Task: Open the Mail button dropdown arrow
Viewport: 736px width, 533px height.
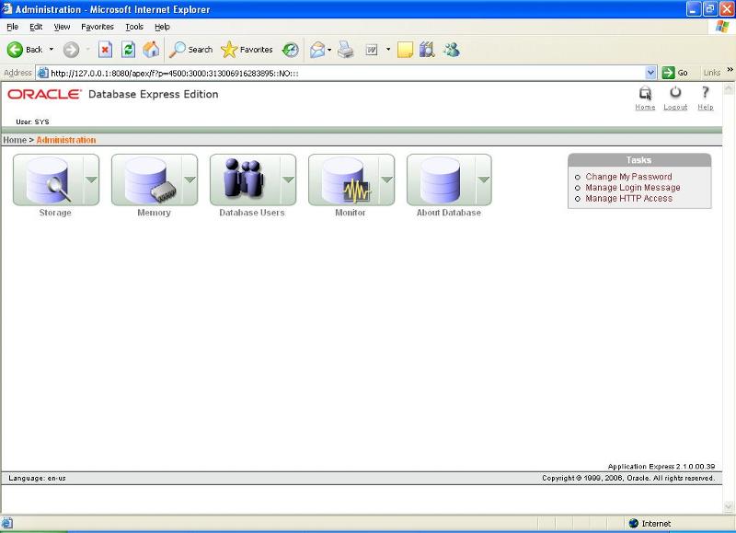Action: (329, 50)
